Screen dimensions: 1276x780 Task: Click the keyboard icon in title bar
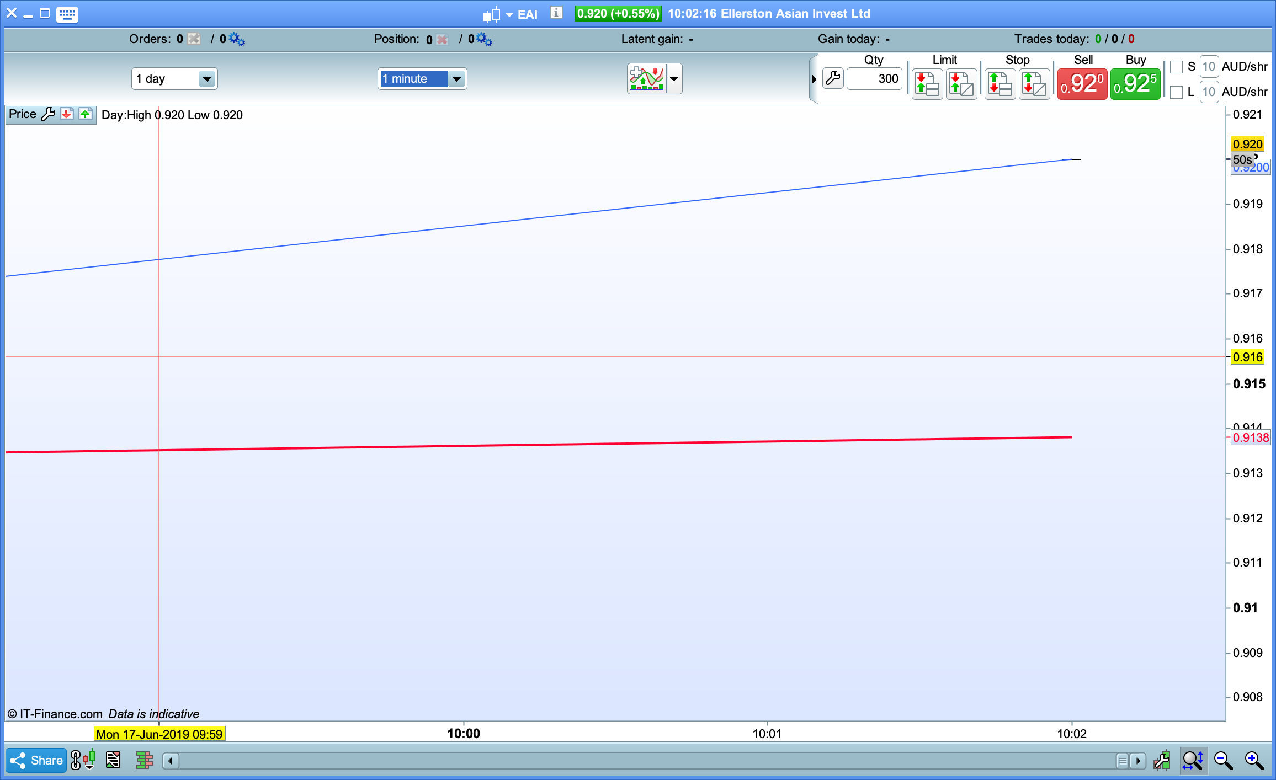[x=67, y=14]
